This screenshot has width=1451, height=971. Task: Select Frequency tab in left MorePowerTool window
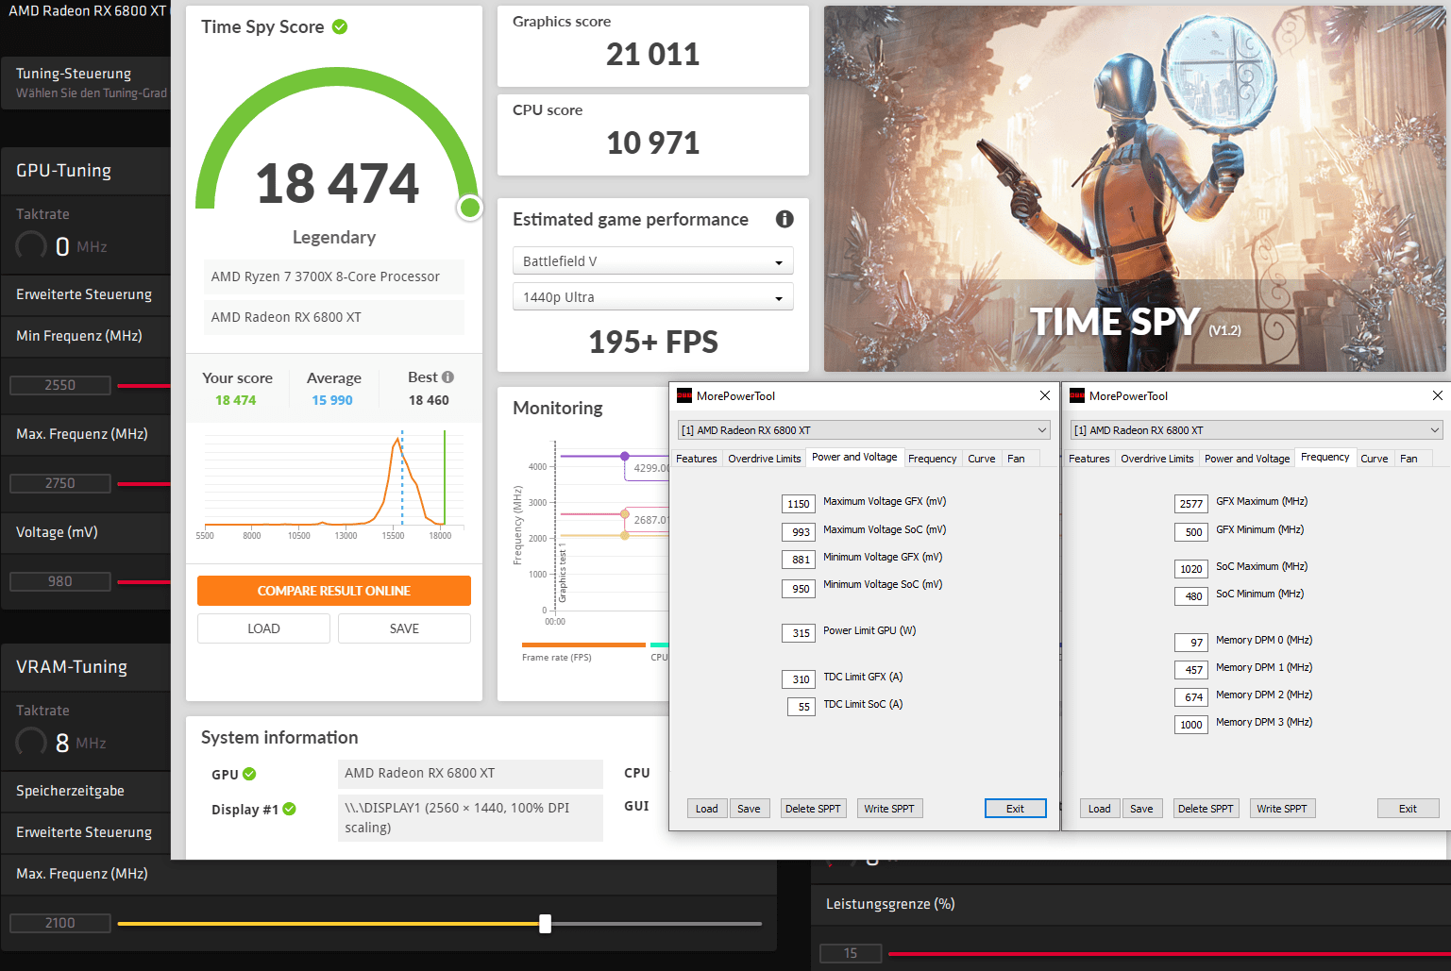933,459
